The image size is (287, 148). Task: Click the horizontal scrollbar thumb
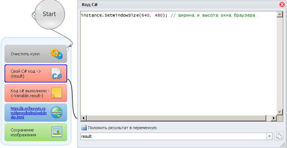tap(176, 118)
